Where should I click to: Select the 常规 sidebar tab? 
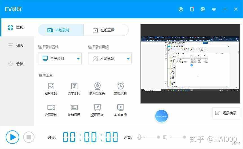17,28
